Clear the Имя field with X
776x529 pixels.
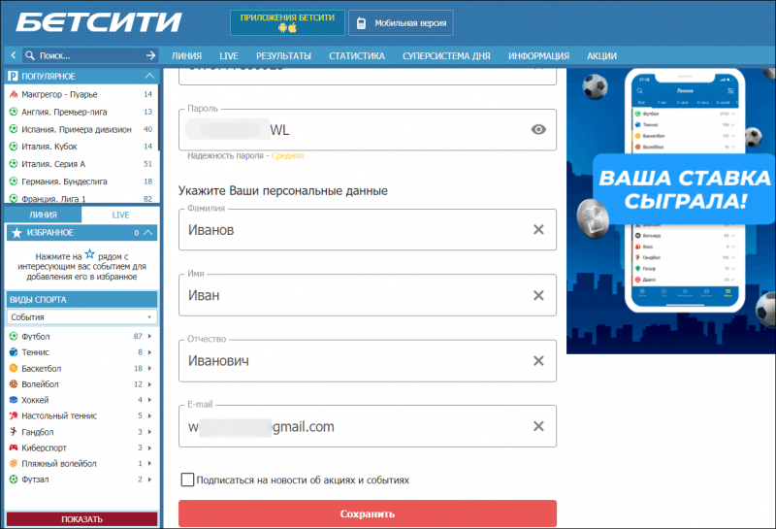(x=538, y=295)
